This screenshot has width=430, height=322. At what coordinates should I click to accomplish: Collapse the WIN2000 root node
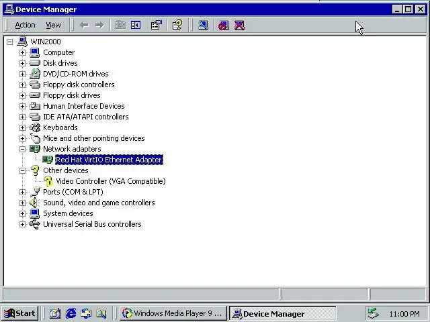tap(9, 42)
